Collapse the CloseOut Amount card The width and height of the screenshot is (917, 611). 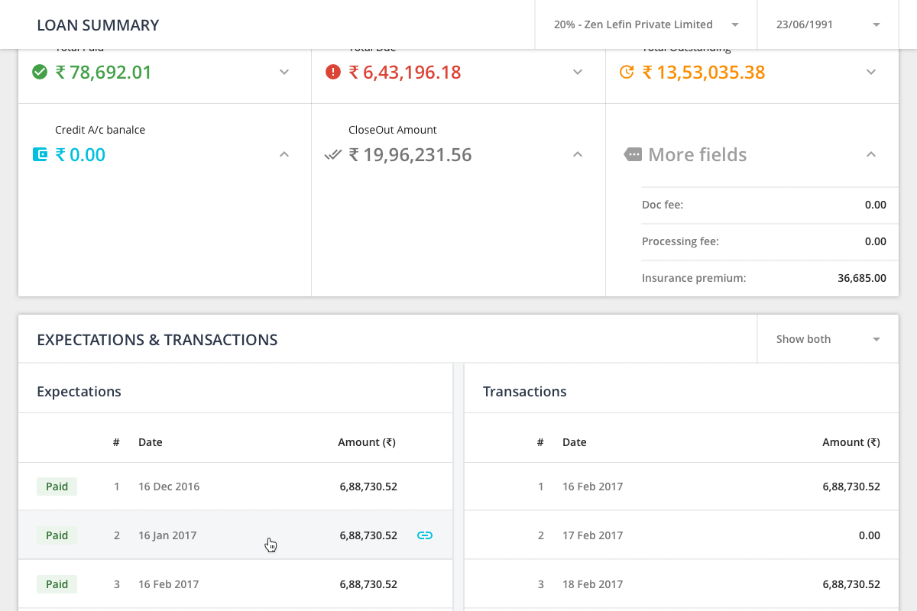point(578,154)
